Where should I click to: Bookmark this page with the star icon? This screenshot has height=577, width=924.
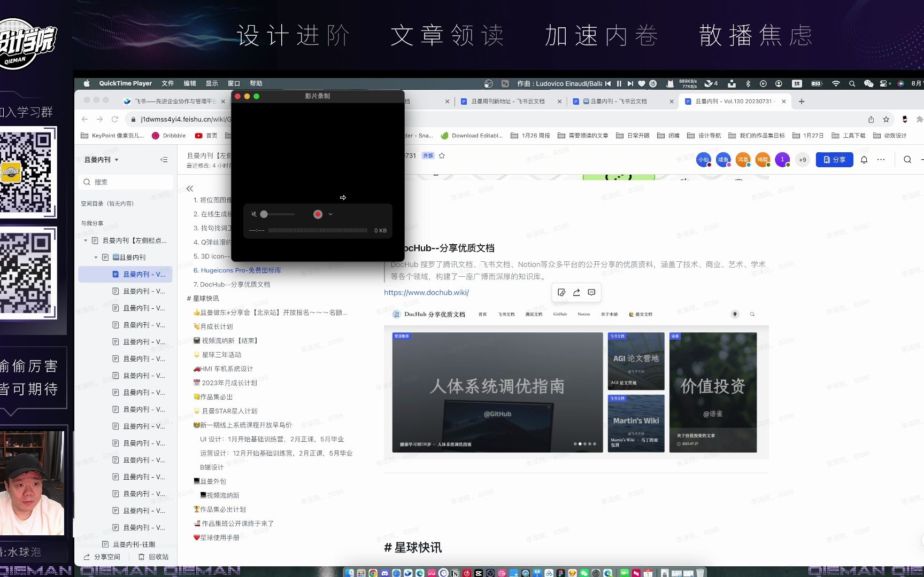(x=886, y=119)
